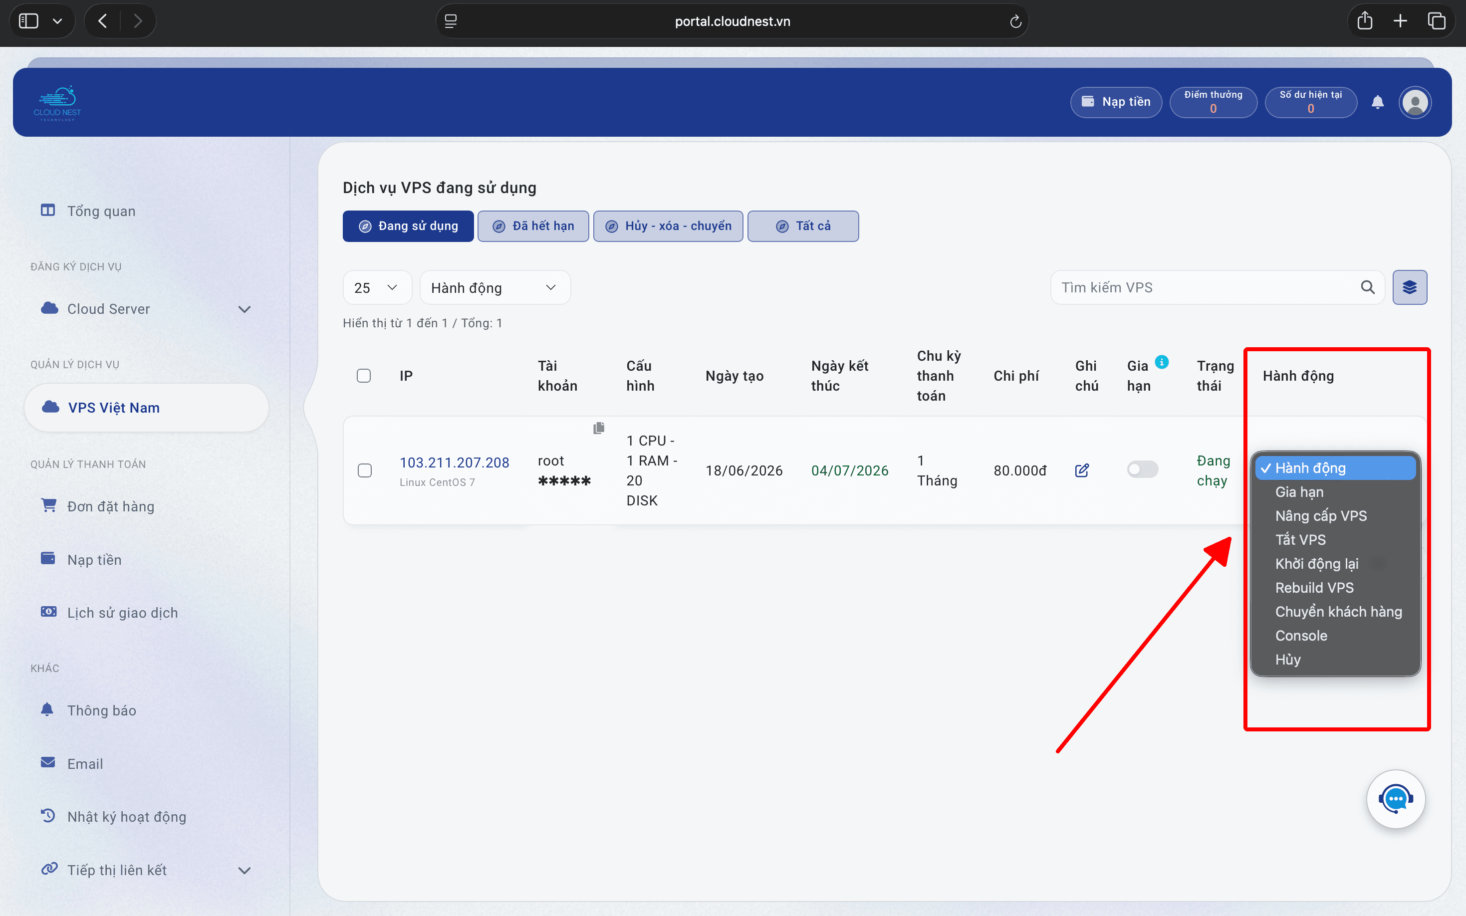Screen dimensions: 1466x916
Task: Click the Chi phí column header
Action: click(1016, 376)
